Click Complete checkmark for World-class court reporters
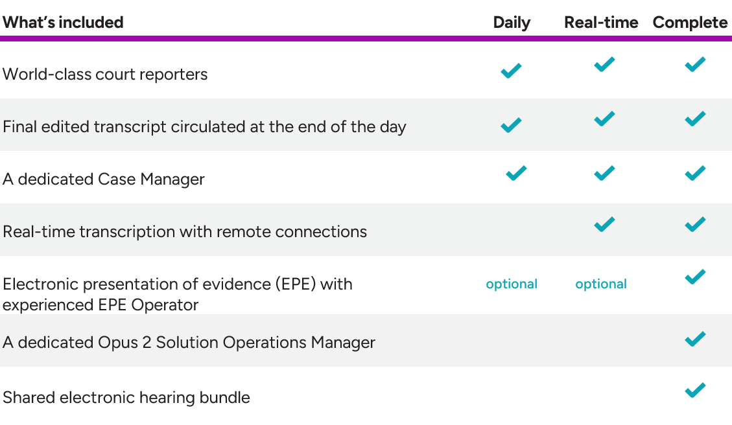The width and height of the screenshot is (732, 425). pyautogui.click(x=695, y=64)
